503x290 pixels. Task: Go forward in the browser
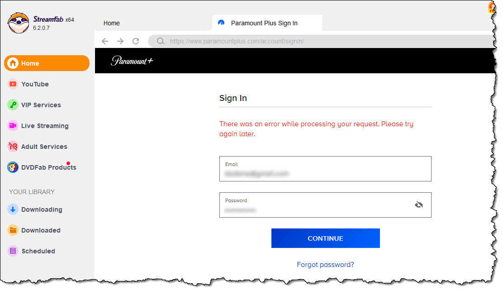tap(120, 41)
